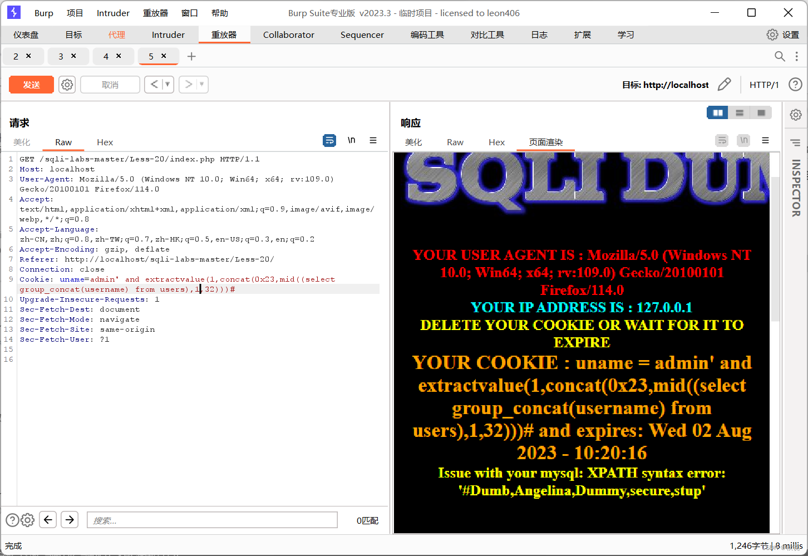Switch to Collaborator tab
Viewport: 808px width, 556px height.
tap(289, 35)
